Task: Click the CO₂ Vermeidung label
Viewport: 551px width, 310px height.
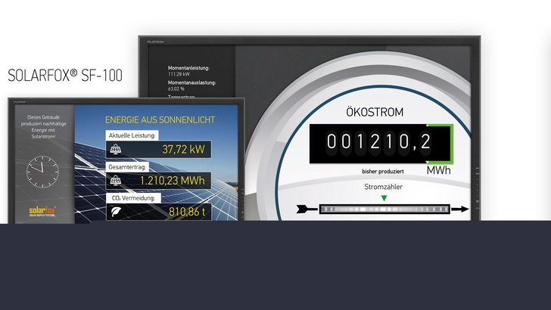Action: [133, 197]
